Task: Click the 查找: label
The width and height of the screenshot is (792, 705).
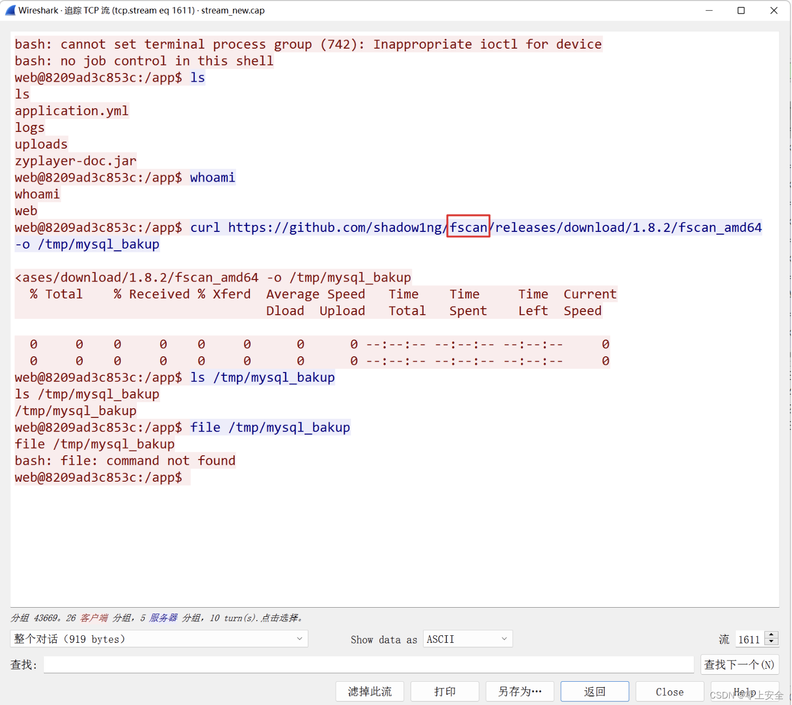Action: click(24, 664)
